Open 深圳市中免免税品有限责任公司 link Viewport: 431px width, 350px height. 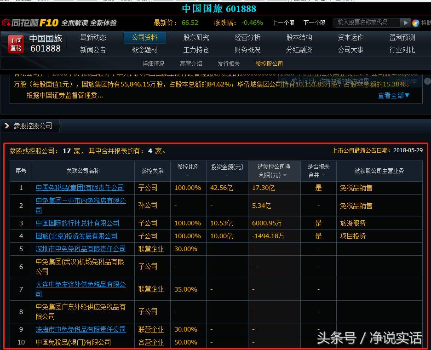point(81,249)
